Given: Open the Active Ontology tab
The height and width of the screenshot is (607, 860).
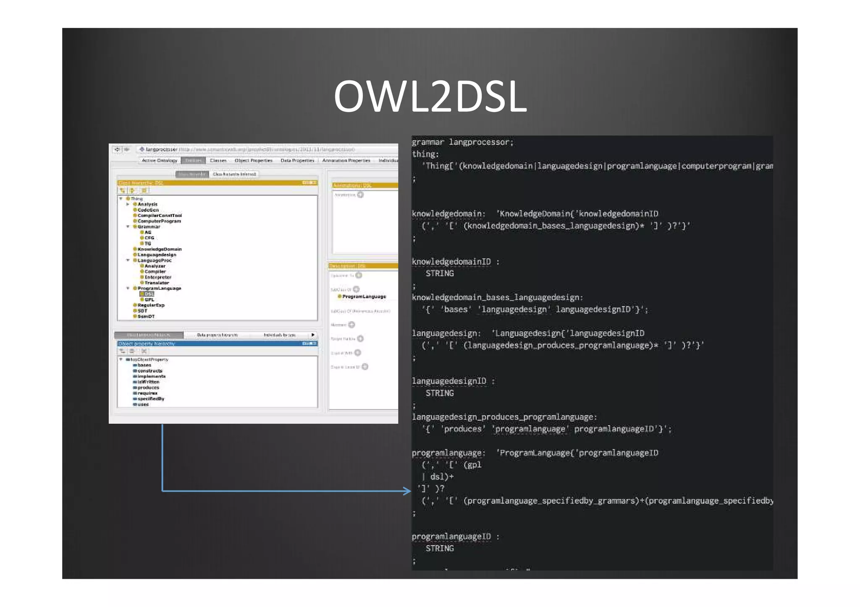Looking at the screenshot, I should coord(159,160).
